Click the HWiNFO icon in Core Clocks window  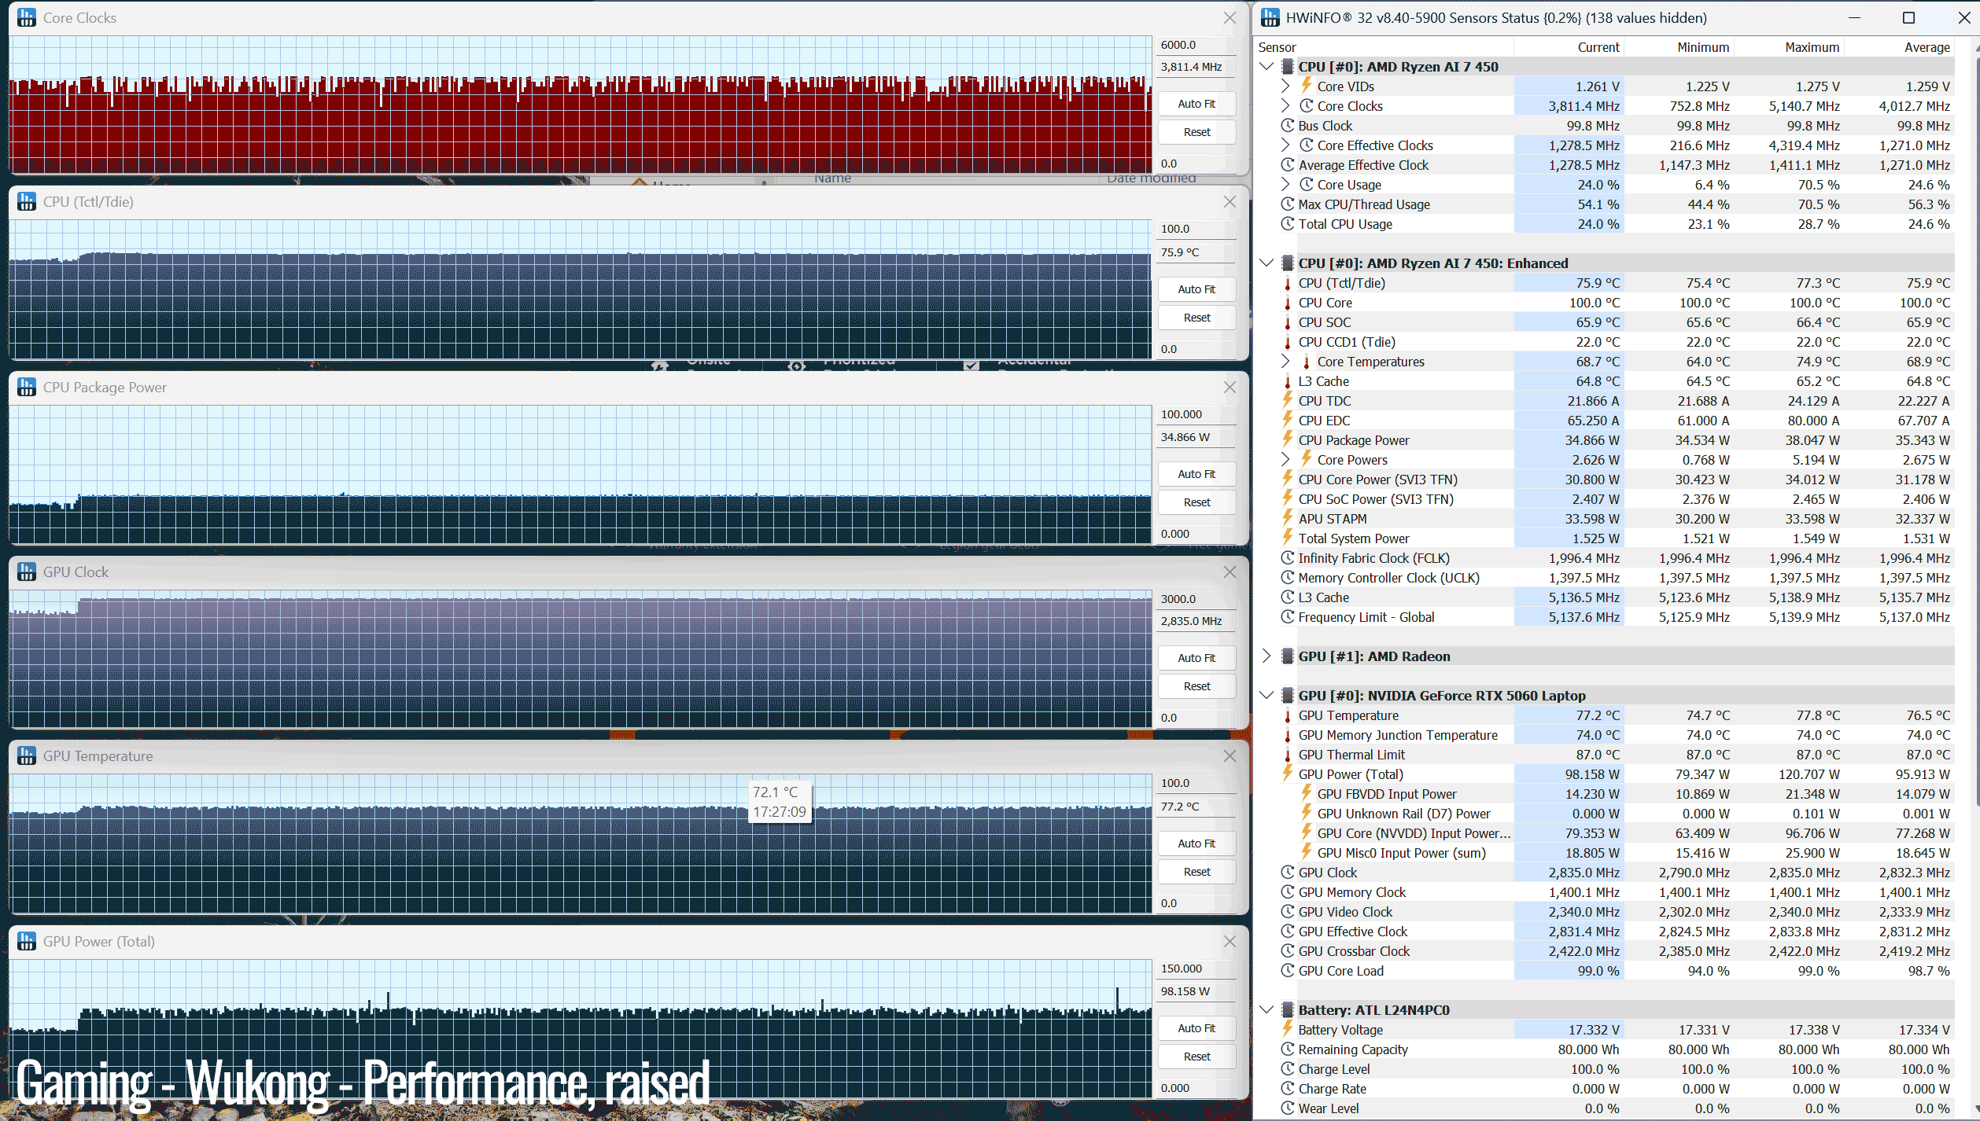(27, 17)
